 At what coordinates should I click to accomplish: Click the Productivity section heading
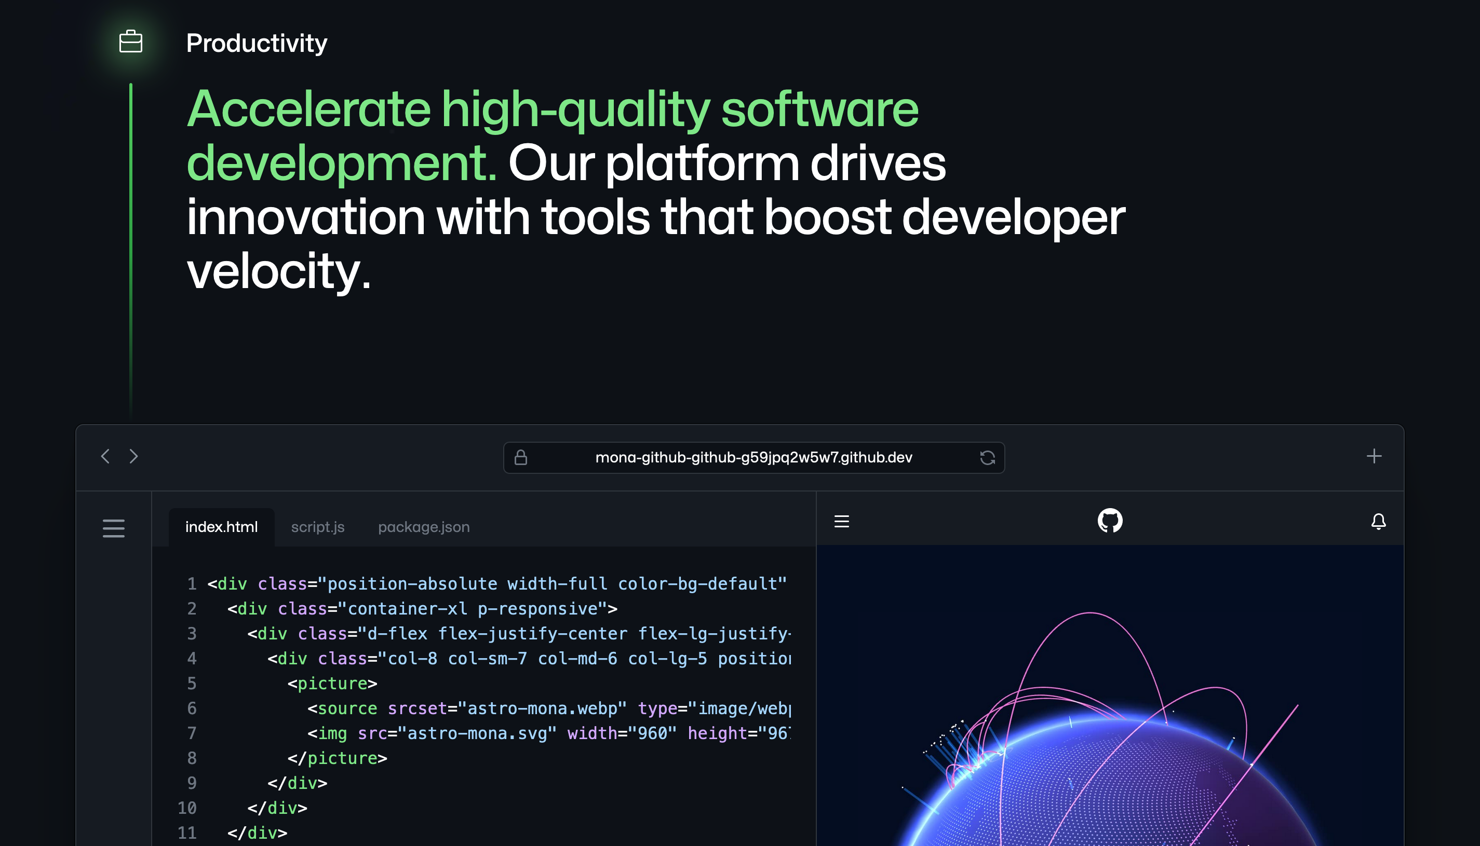coord(257,43)
